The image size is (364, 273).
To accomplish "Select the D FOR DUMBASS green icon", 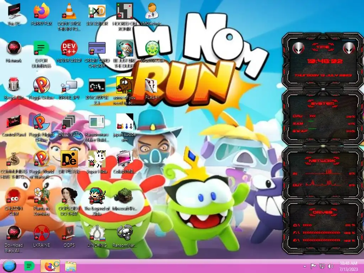I will click(x=42, y=48).
